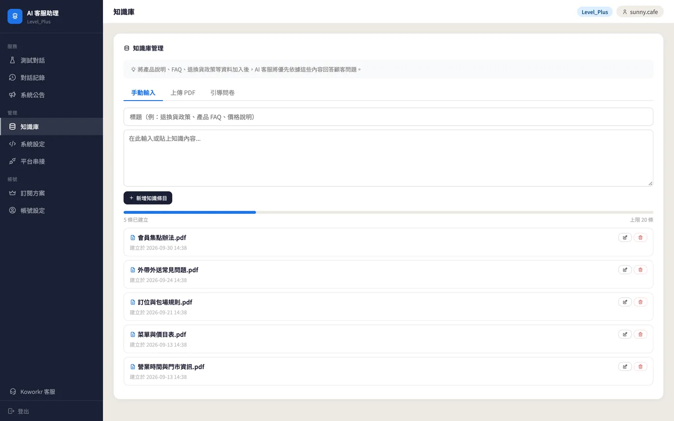Click the Level_Plus plan badge

(x=595, y=12)
